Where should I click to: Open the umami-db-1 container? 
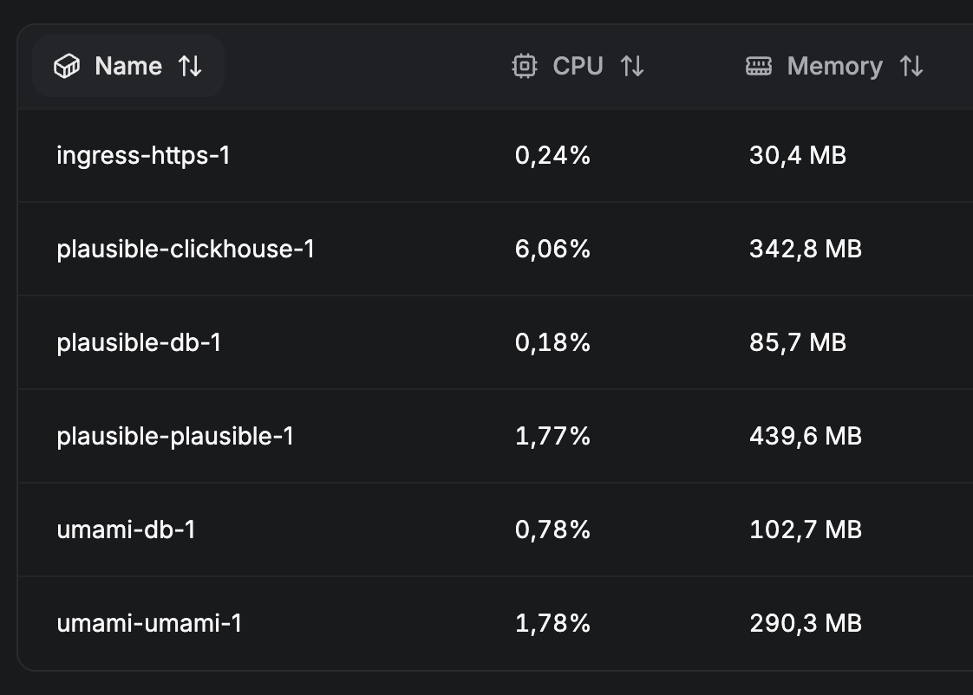126,529
